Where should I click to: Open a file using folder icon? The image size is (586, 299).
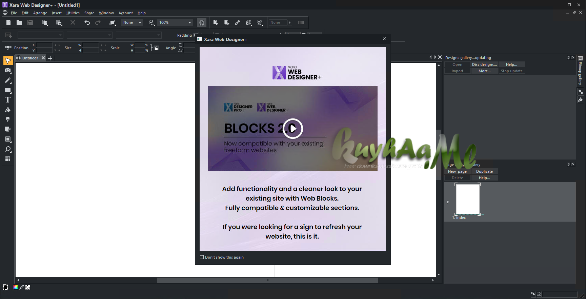tap(19, 22)
